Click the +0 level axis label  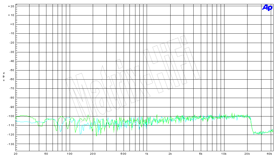click(x=12, y=24)
